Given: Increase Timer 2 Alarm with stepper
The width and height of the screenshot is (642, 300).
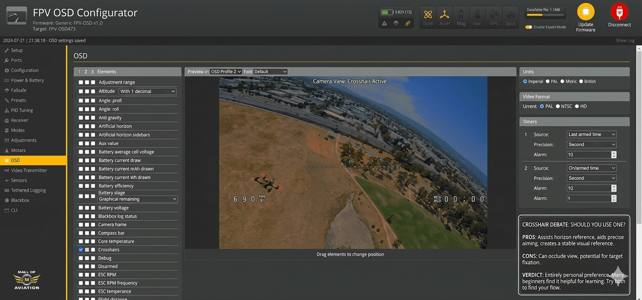Looking at the screenshot, I should pos(613,186).
